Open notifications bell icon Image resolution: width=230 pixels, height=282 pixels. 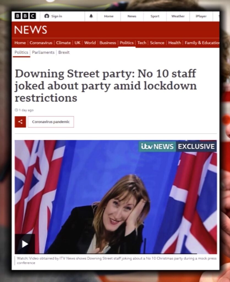coord(91,16)
